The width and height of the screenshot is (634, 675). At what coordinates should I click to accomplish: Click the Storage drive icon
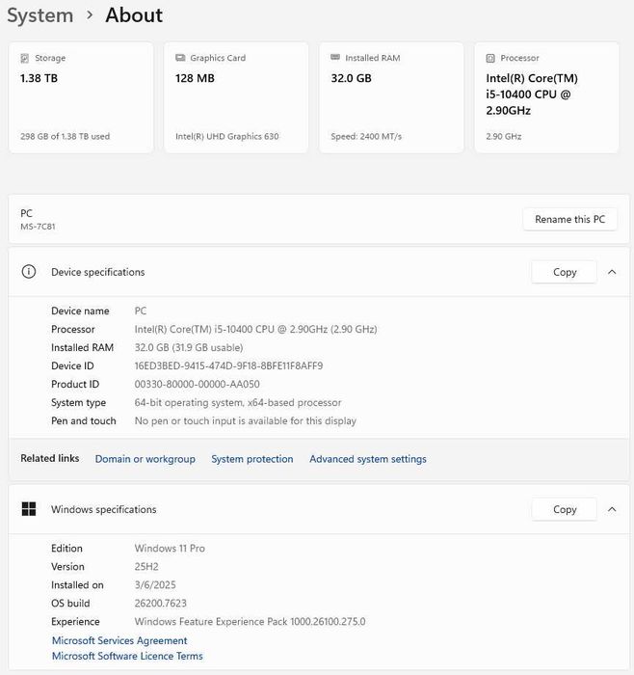tap(25, 58)
